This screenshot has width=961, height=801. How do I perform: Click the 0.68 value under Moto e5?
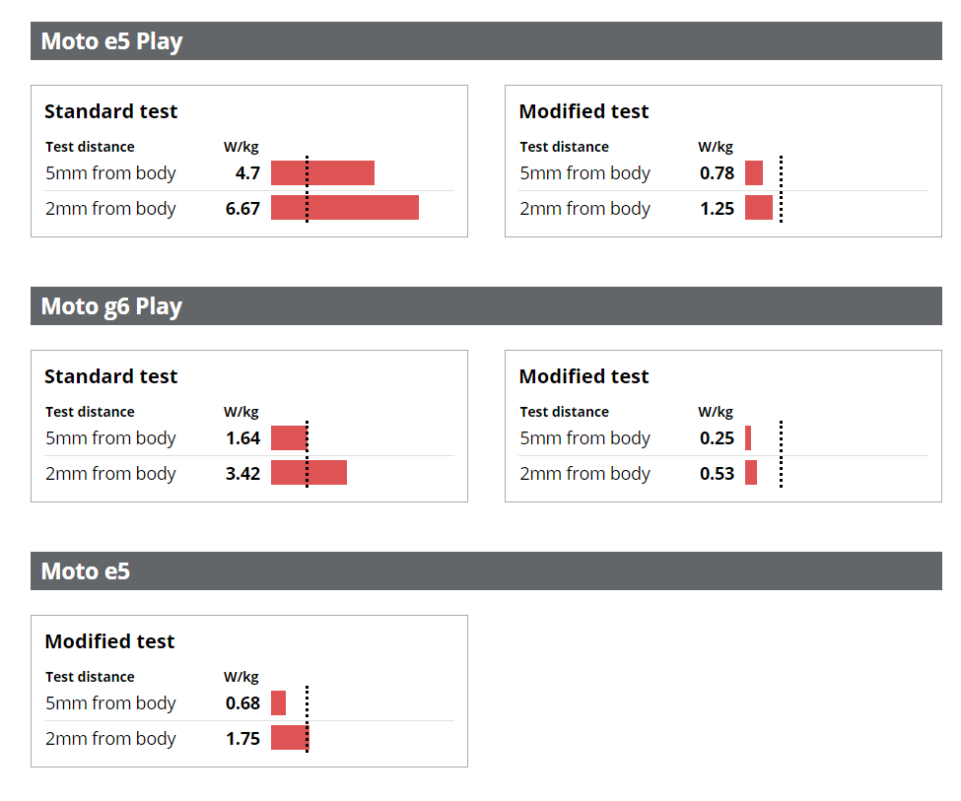[242, 703]
